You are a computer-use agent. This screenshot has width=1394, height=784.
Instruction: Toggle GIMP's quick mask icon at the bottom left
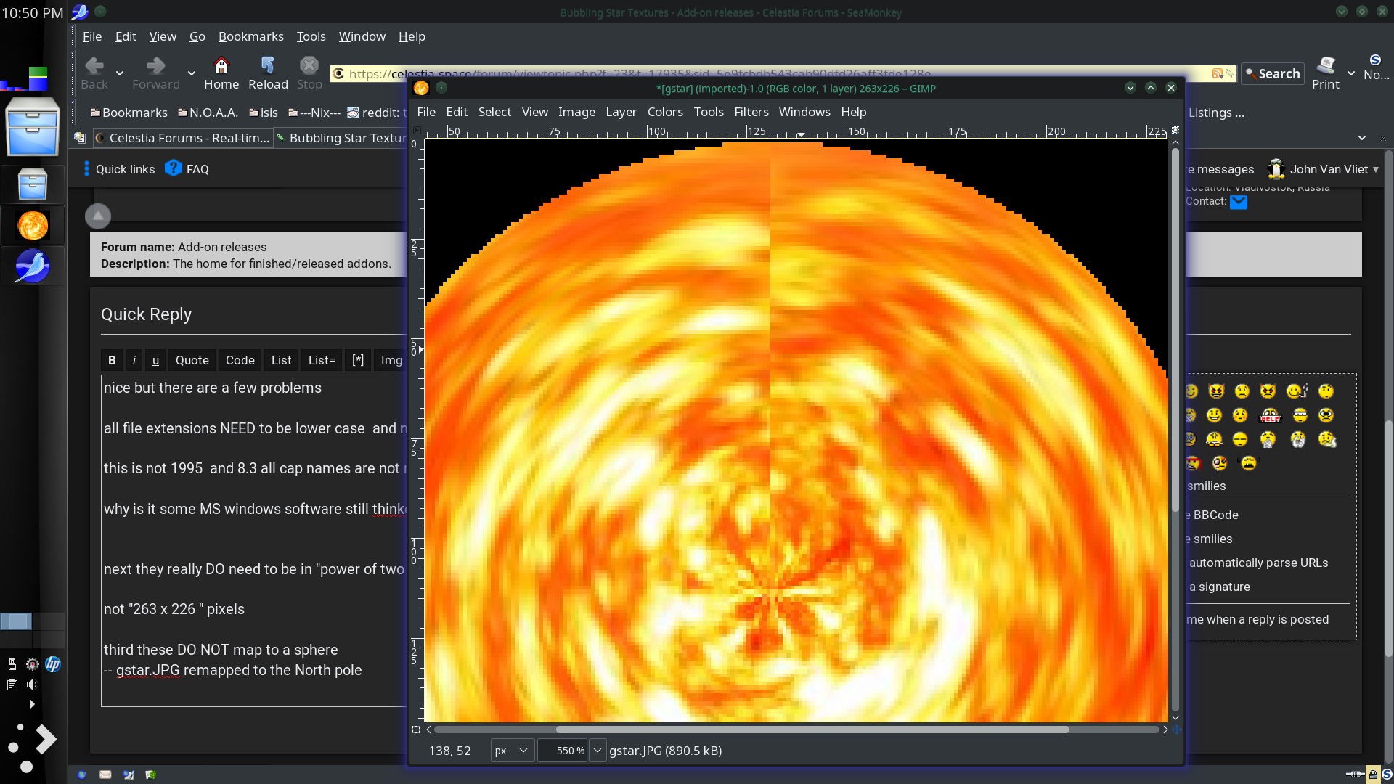coord(416,730)
